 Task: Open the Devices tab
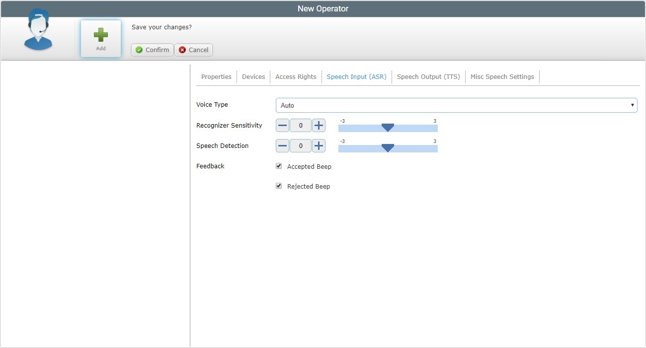pyautogui.click(x=253, y=77)
